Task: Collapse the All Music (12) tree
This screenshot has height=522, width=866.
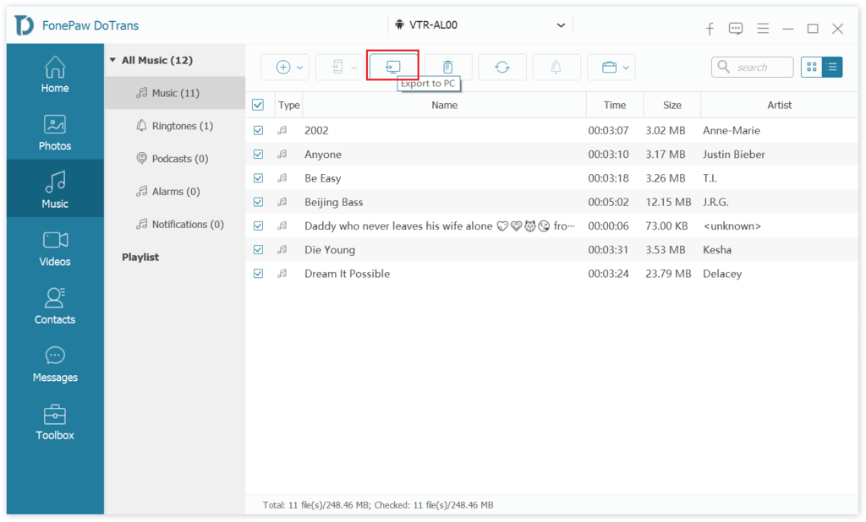Action: tap(112, 60)
